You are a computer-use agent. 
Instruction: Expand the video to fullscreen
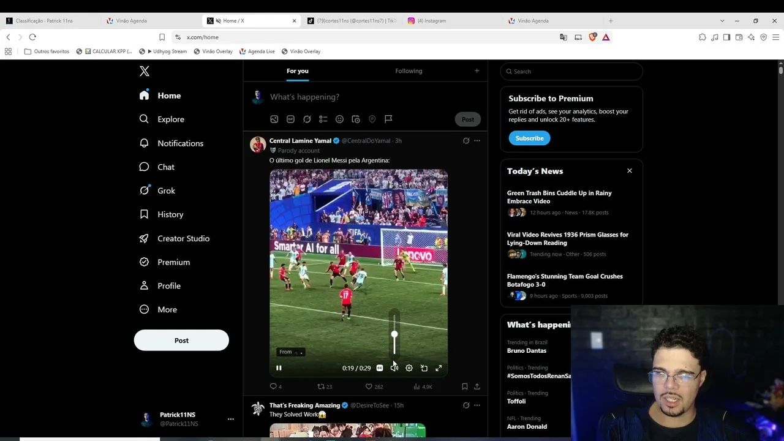(439, 368)
